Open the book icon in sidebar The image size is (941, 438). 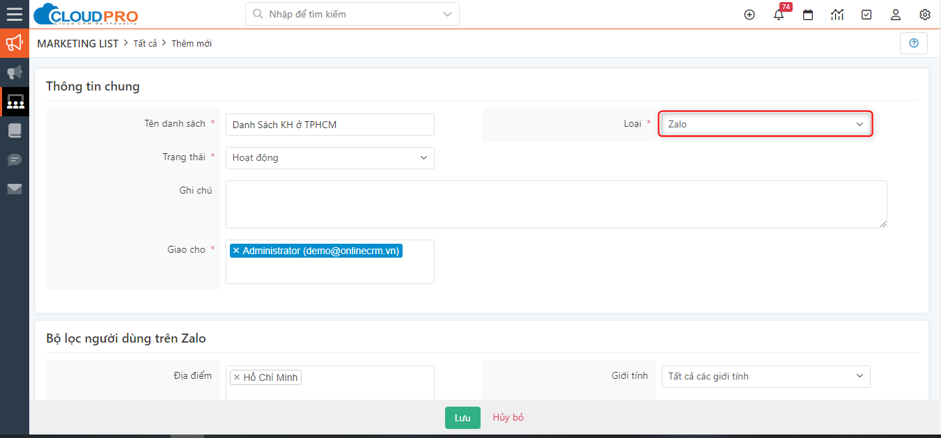point(15,130)
